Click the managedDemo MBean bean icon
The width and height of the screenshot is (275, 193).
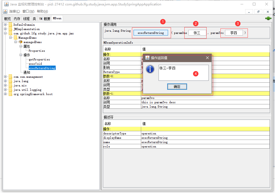[21, 42]
